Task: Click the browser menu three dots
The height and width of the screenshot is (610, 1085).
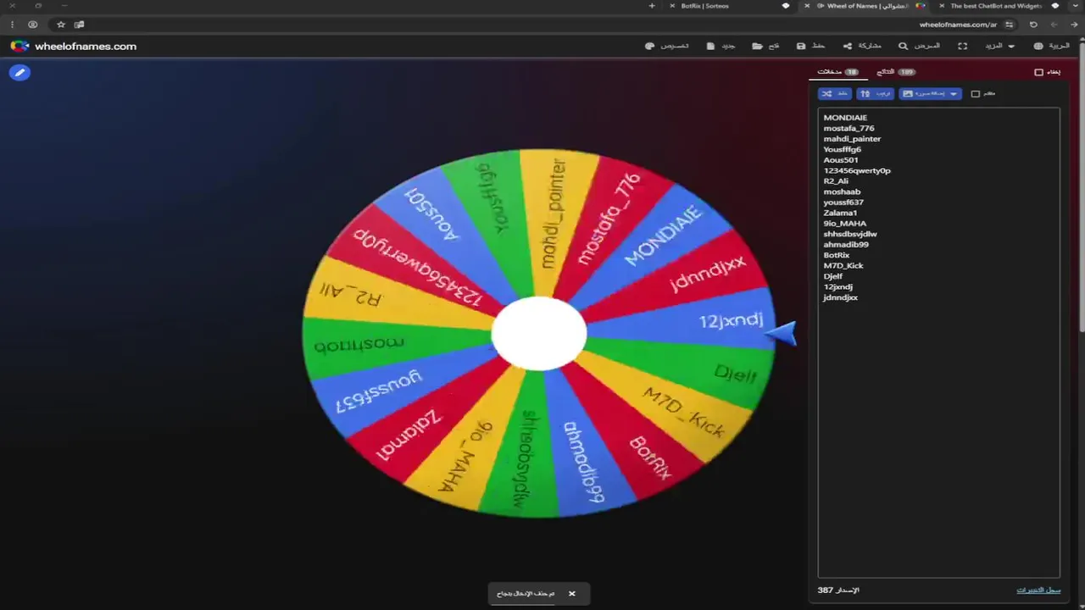Action: click(12, 25)
